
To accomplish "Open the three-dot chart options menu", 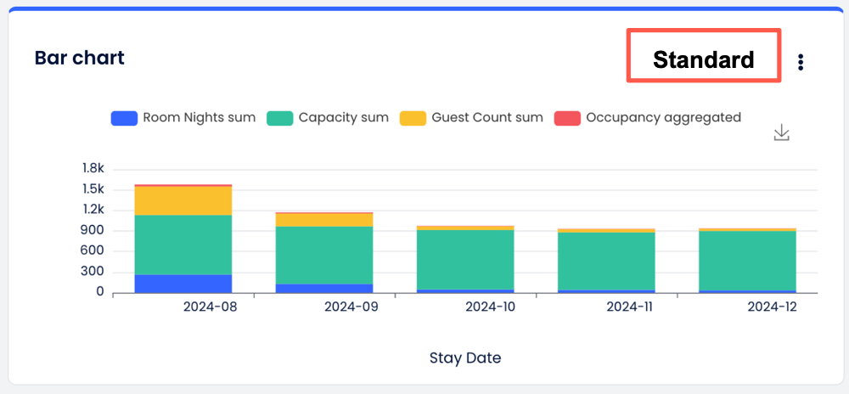I will coord(801,62).
